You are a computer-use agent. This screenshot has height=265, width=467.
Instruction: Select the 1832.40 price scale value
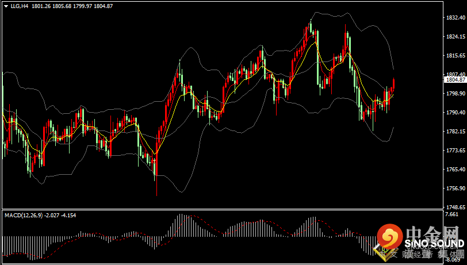point(455,18)
